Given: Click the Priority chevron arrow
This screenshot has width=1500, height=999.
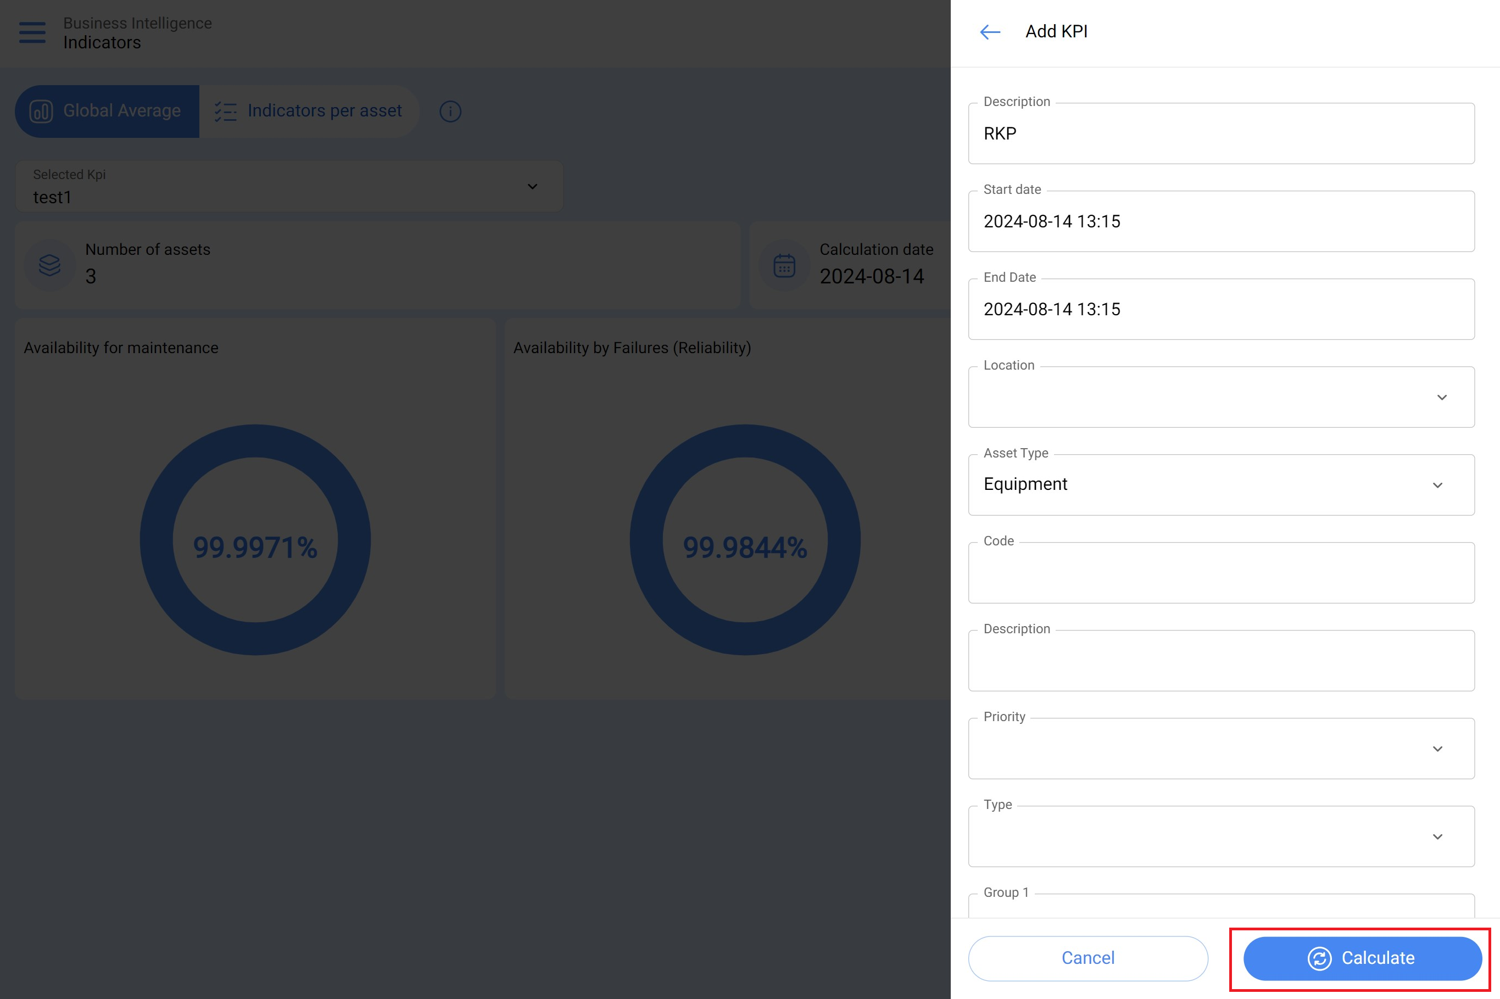Looking at the screenshot, I should point(1437,749).
